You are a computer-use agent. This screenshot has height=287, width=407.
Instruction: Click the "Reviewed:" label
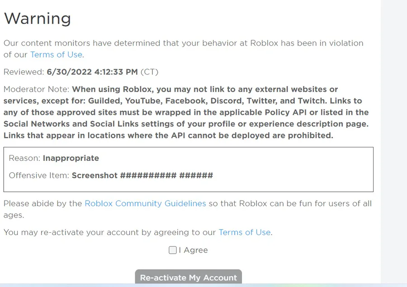[x=24, y=72]
